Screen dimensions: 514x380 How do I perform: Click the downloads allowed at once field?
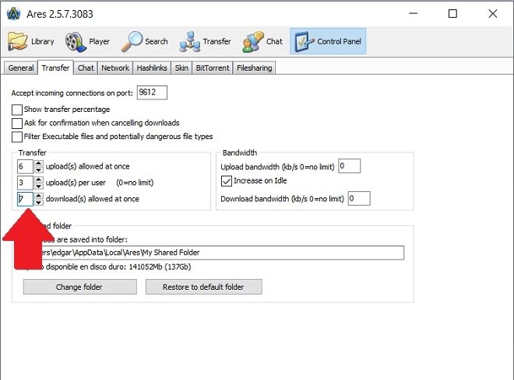tap(25, 199)
